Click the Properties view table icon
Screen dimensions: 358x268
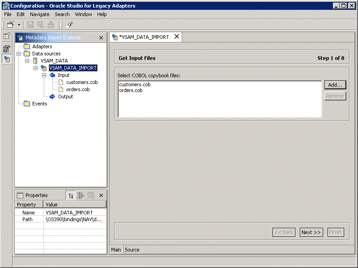click(20, 195)
